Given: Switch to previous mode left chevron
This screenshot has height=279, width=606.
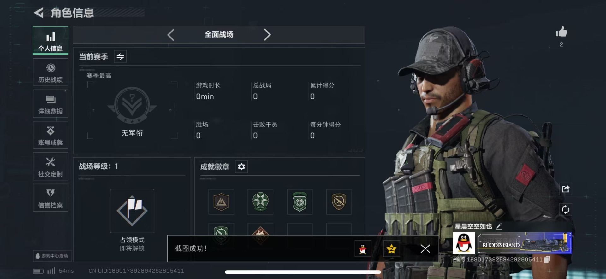Looking at the screenshot, I should [x=171, y=35].
